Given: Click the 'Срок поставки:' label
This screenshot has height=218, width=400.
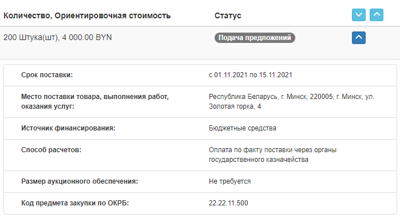Looking at the screenshot, I should (x=47, y=75).
